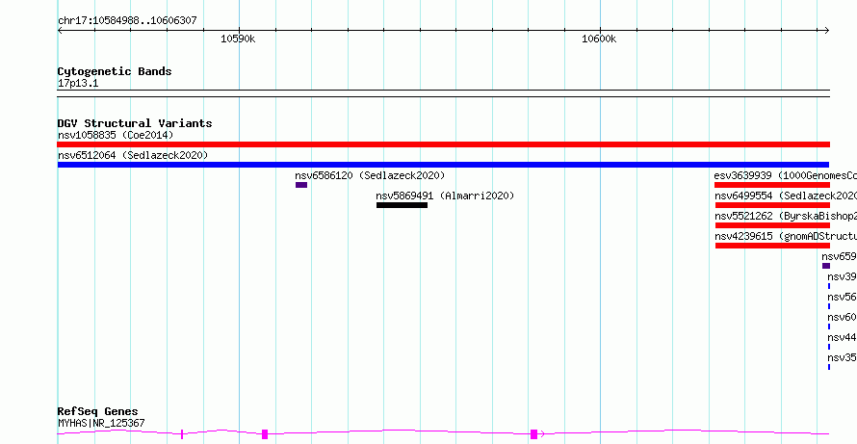Click the esv3639939 variant label
Screen dimensions: 857x444
pos(786,175)
